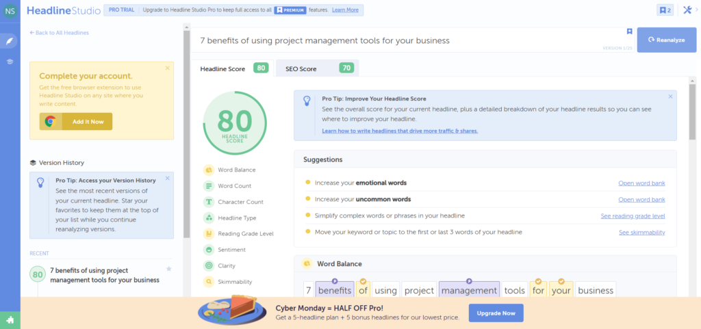Image resolution: width=701 pixels, height=329 pixels.
Task: Close the Version History pro tip
Action: (x=167, y=178)
